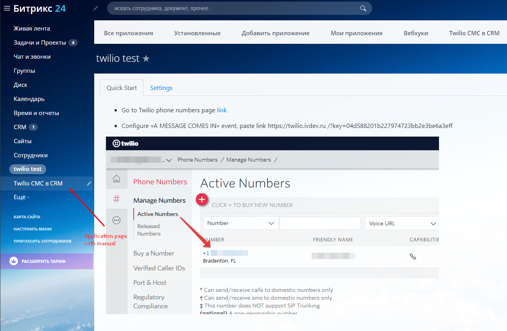Click the three-dots circle icon in the Twilio sidebar
507x331 pixels.
click(x=116, y=220)
